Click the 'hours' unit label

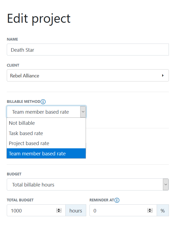tap(76, 210)
